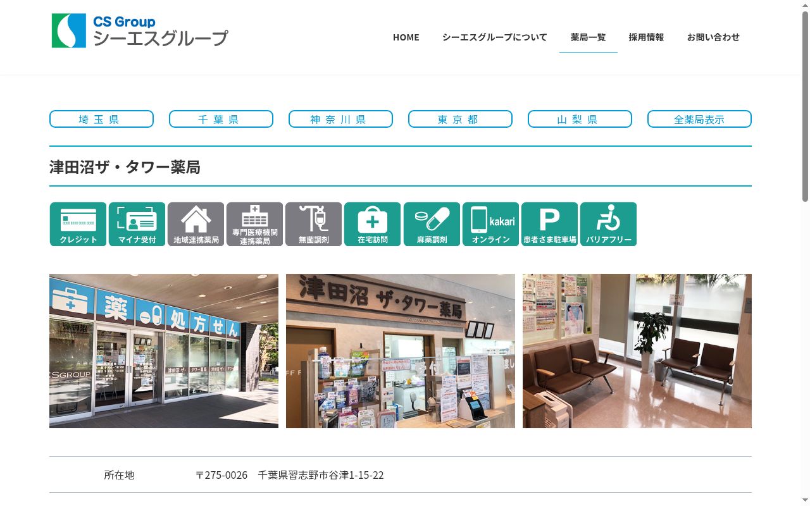Screen dimensions: 810x506
Task: Filter pharmacies by 神奈川県
Action: [340, 119]
